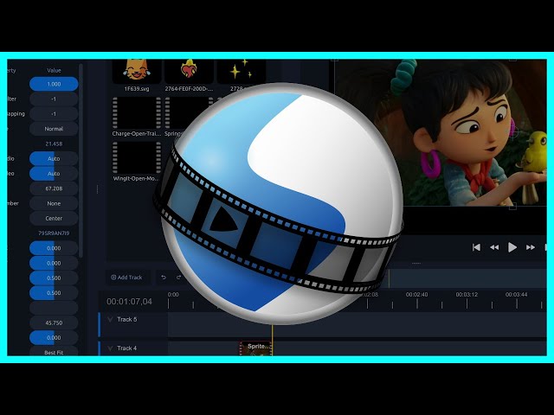Viewport: 554px width, 415px height.
Task: Click the 21.458 property value
Action: (54, 144)
